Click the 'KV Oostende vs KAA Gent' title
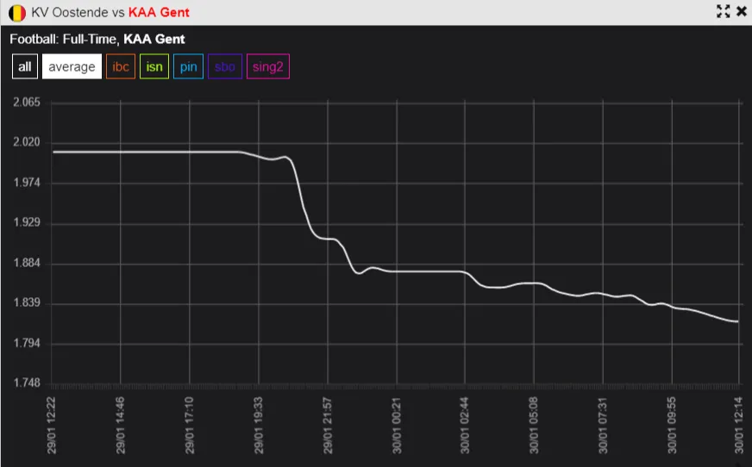This screenshot has width=752, height=467. coord(110,12)
